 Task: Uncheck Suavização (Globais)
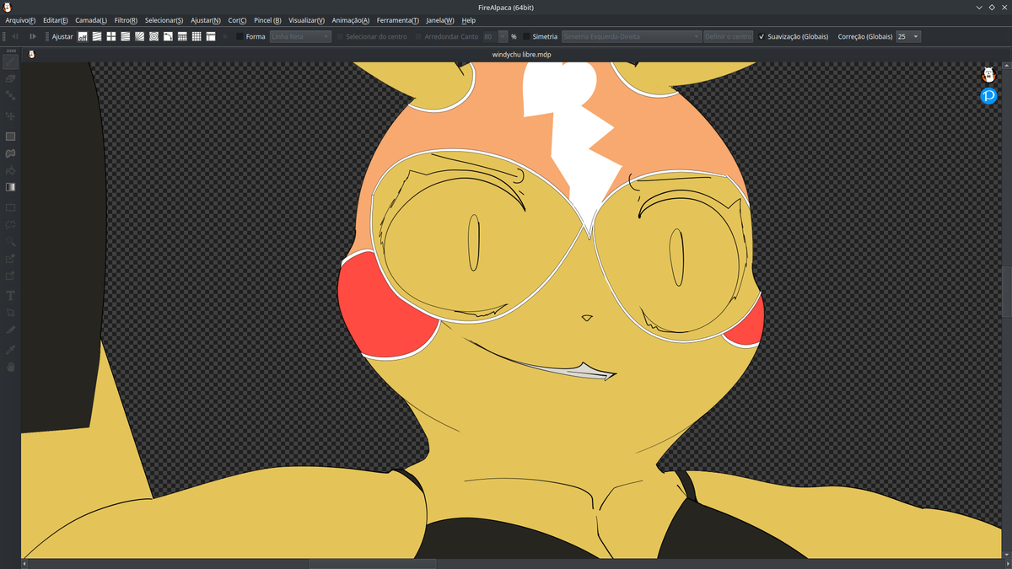coord(762,36)
